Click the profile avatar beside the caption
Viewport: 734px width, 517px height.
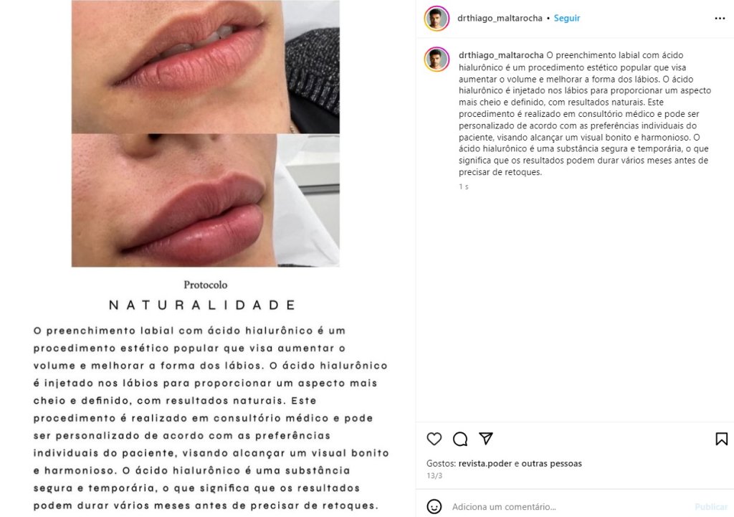(x=437, y=59)
